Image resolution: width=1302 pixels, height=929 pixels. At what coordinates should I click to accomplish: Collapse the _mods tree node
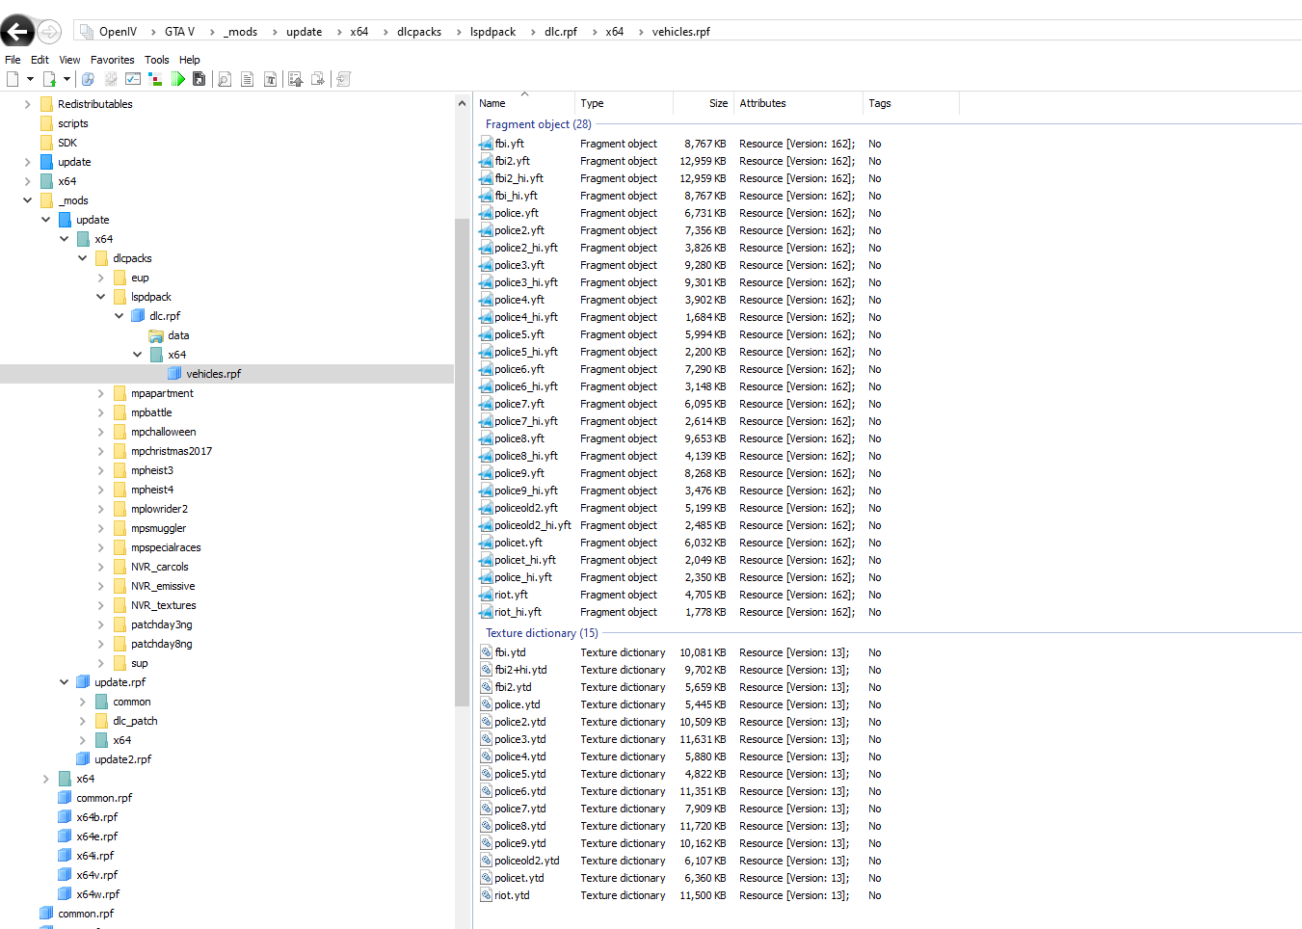27,200
